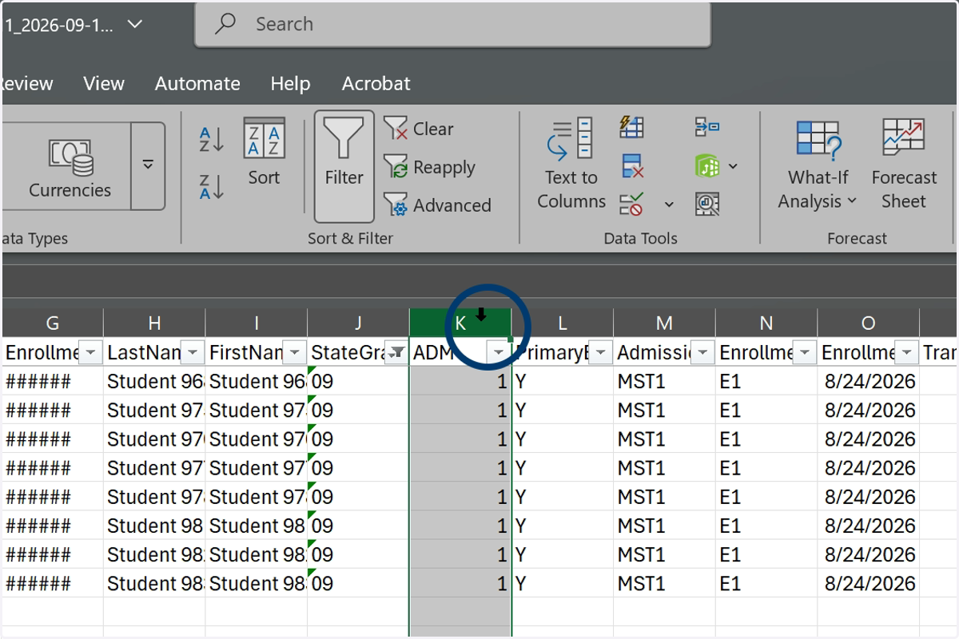Expand the Data Types gallery
Viewport: 959px width, 639px height.
coord(148,166)
